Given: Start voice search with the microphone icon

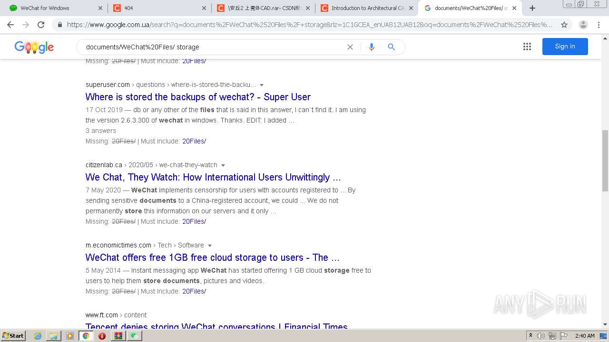Looking at the screenshot, I should (372, 47).
